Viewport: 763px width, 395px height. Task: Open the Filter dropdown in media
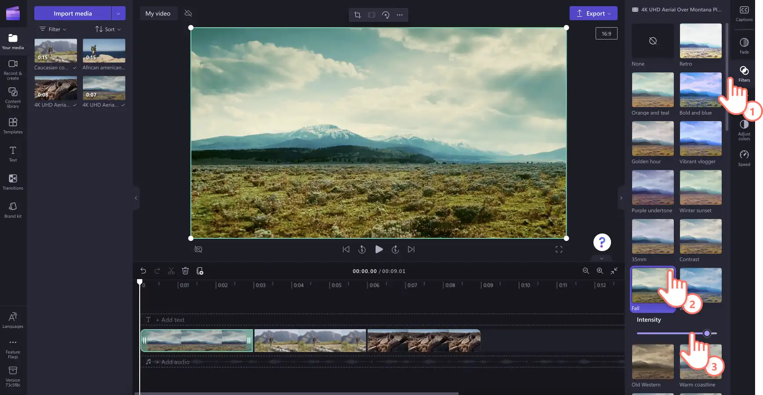pyautogui.click(x=53, y=29)
